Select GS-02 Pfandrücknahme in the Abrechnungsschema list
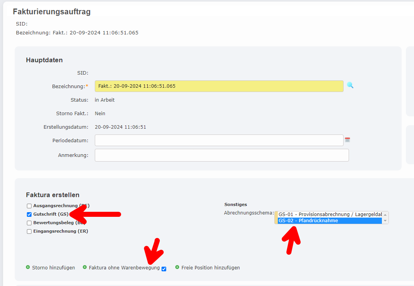 click(329, 220)
